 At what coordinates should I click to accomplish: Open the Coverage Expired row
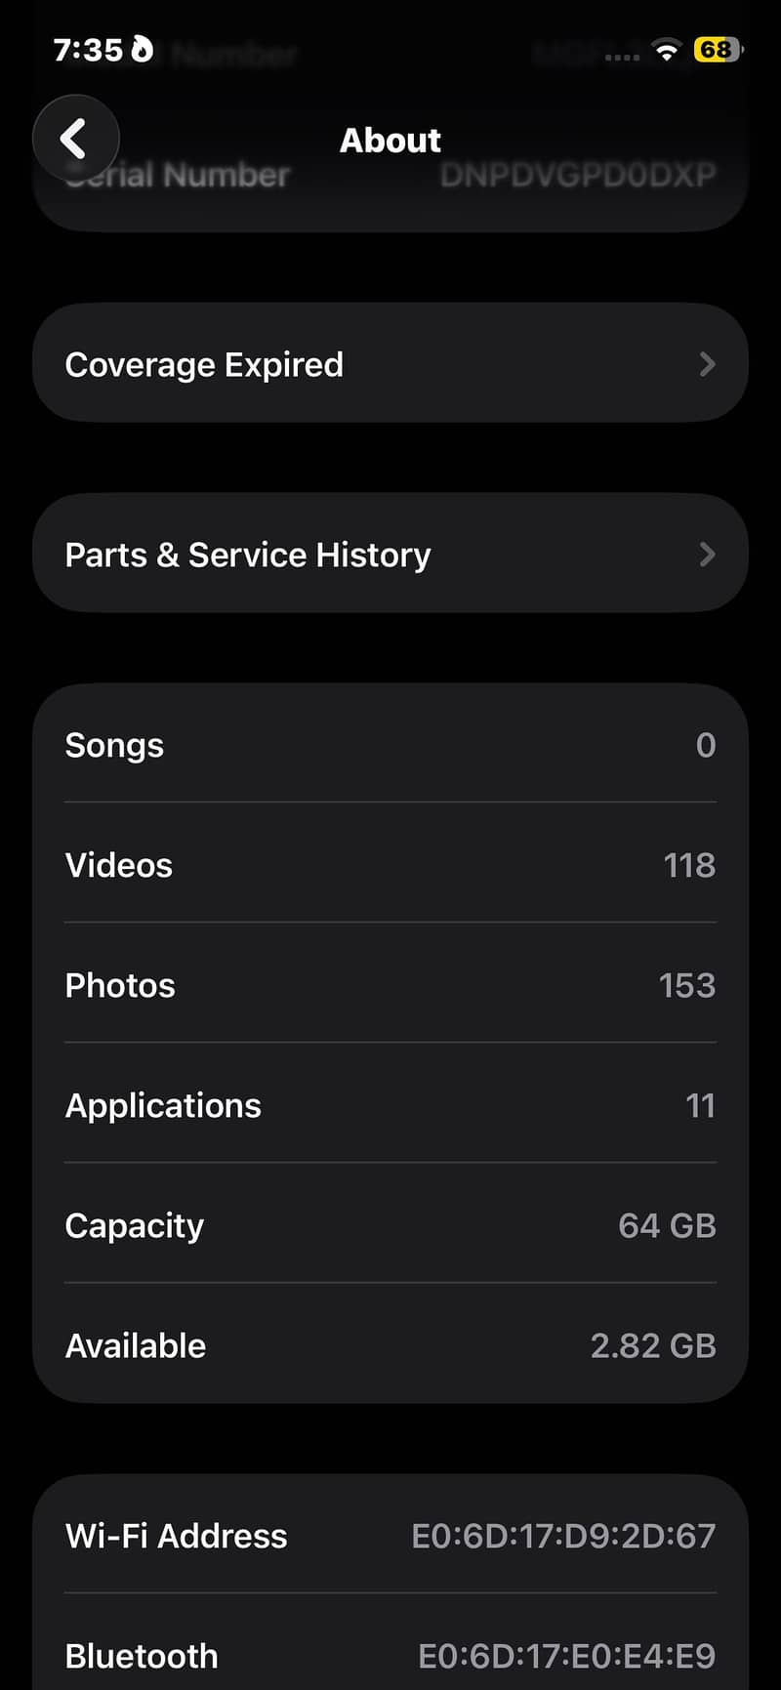tap(390, 363)
